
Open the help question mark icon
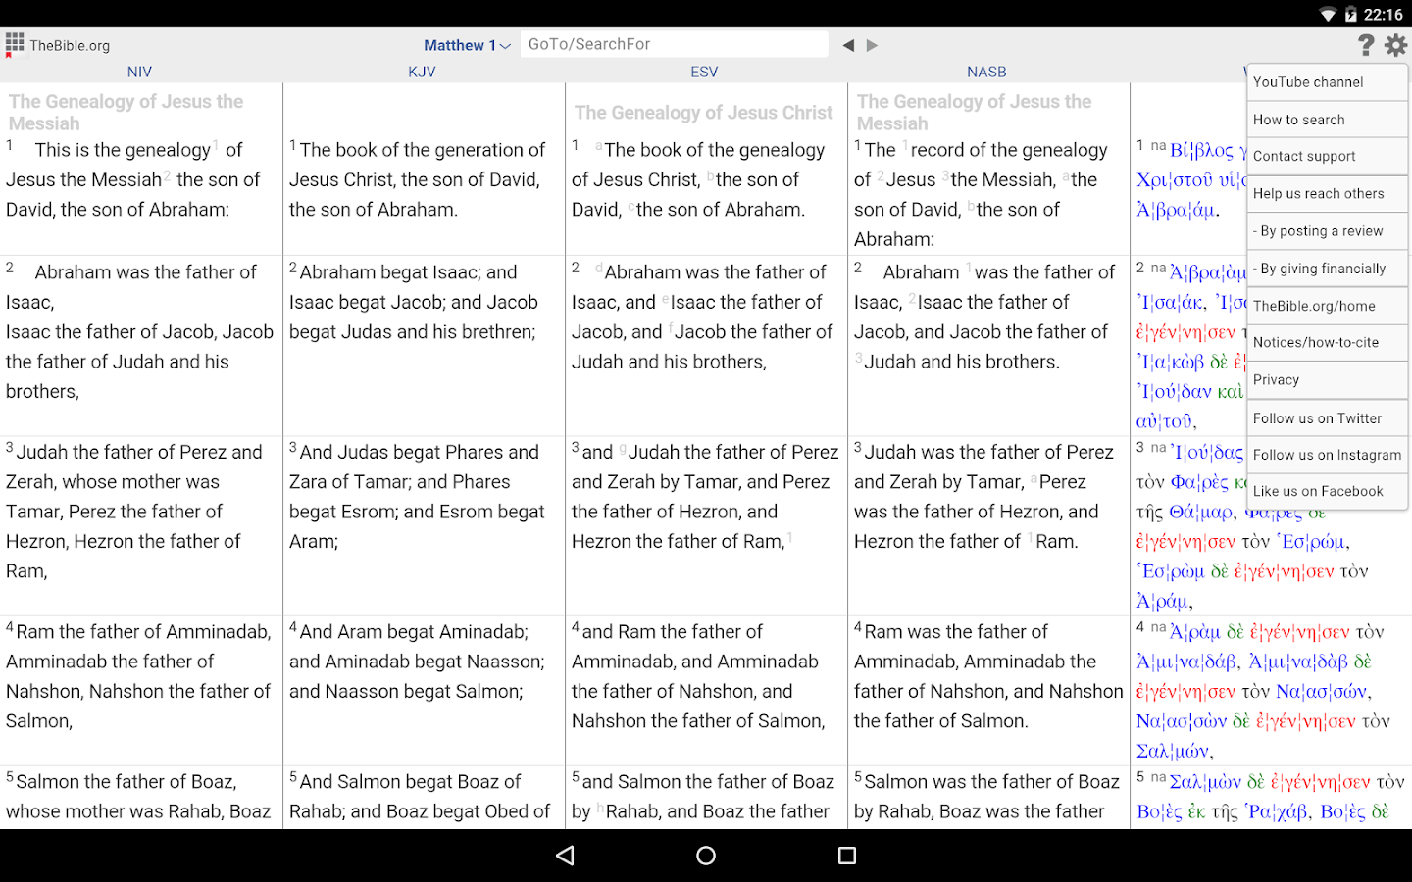click(1366, 45)
